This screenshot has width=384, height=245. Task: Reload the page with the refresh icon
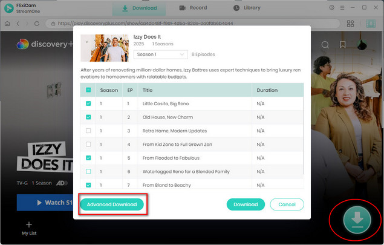coord(37,24)
